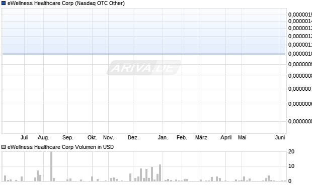
Task: Click the 'eWellness Healthcare Corp Volumen in USD' label
Action: click(x=60, y=147)
